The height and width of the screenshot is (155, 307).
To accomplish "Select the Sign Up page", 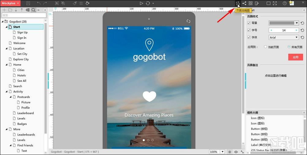I will [22, 32].
